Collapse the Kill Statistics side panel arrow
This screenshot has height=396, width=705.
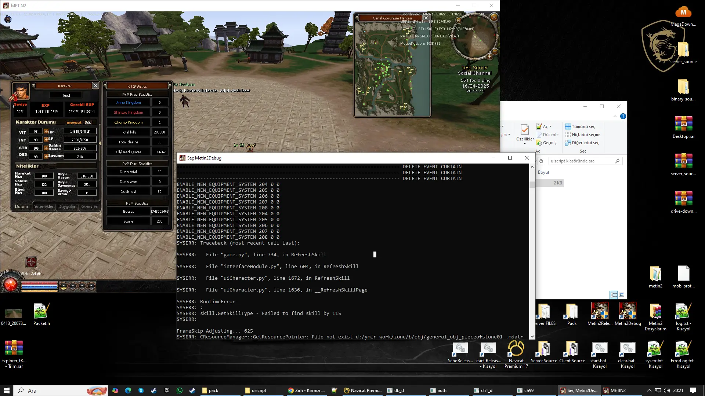click(x=100, y=143)
